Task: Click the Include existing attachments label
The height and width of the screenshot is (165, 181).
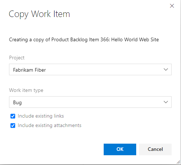Action: pyautogui.click(x=49, y=126)
